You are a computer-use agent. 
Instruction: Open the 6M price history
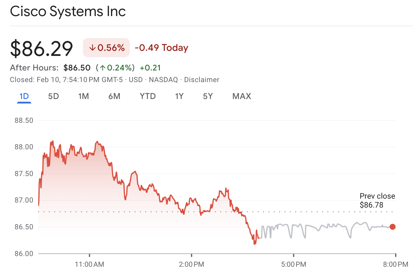(x=115, y=96)
